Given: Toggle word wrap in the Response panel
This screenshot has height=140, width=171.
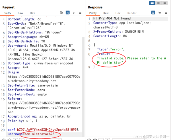Looking at the screenshot, I should click(153, 13).
